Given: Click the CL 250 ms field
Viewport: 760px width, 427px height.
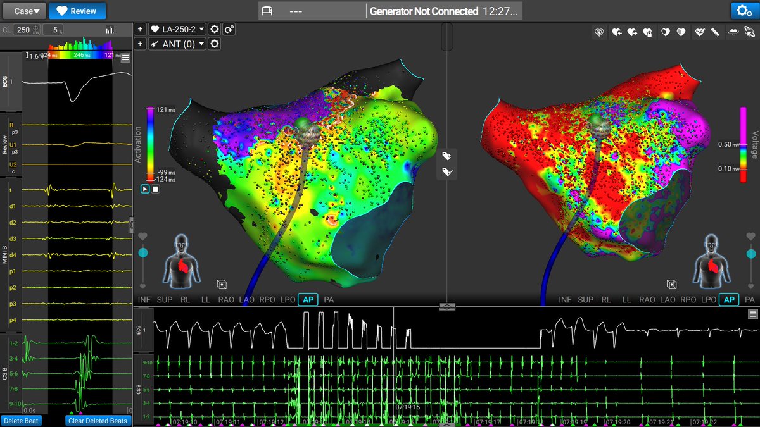Looking at the screenshot, I should 28,30.
